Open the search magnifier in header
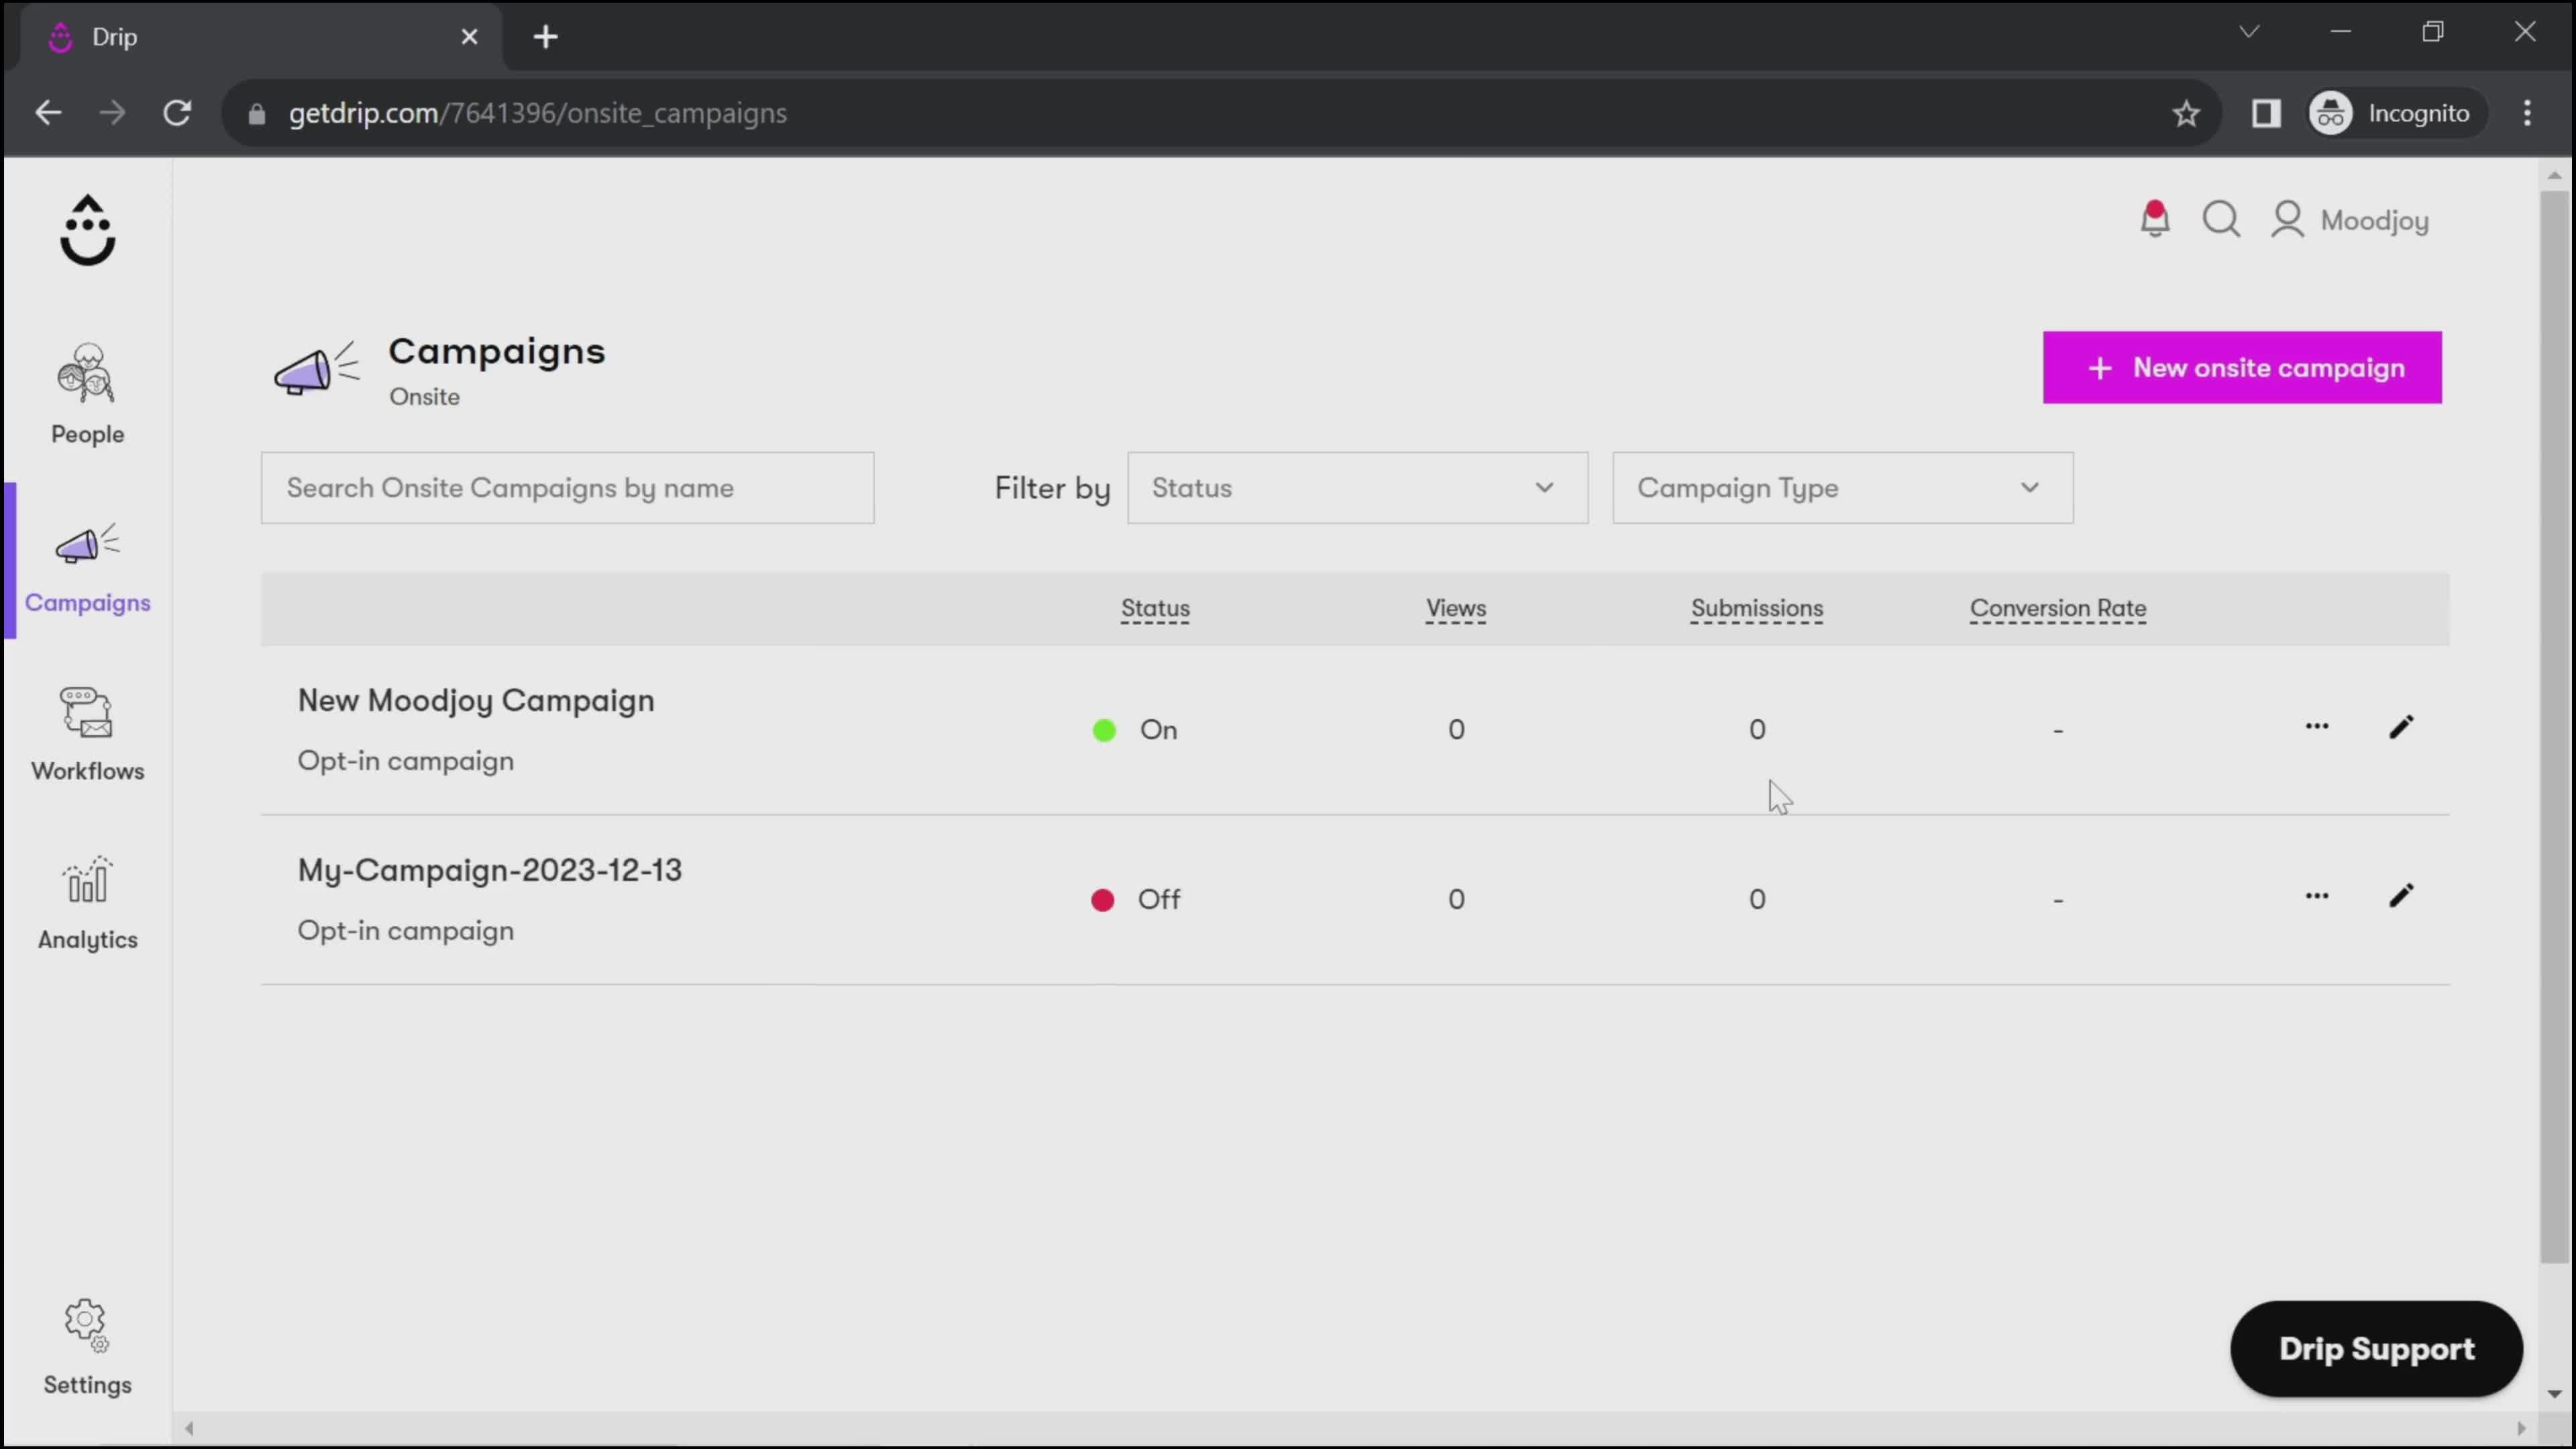 (2221, 219)
